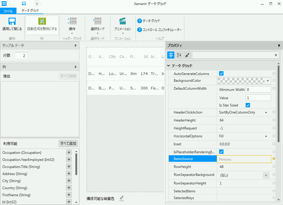Click the City column header in preview
The width and height of the screenshot is (283, 205).
tap(112, 56)
